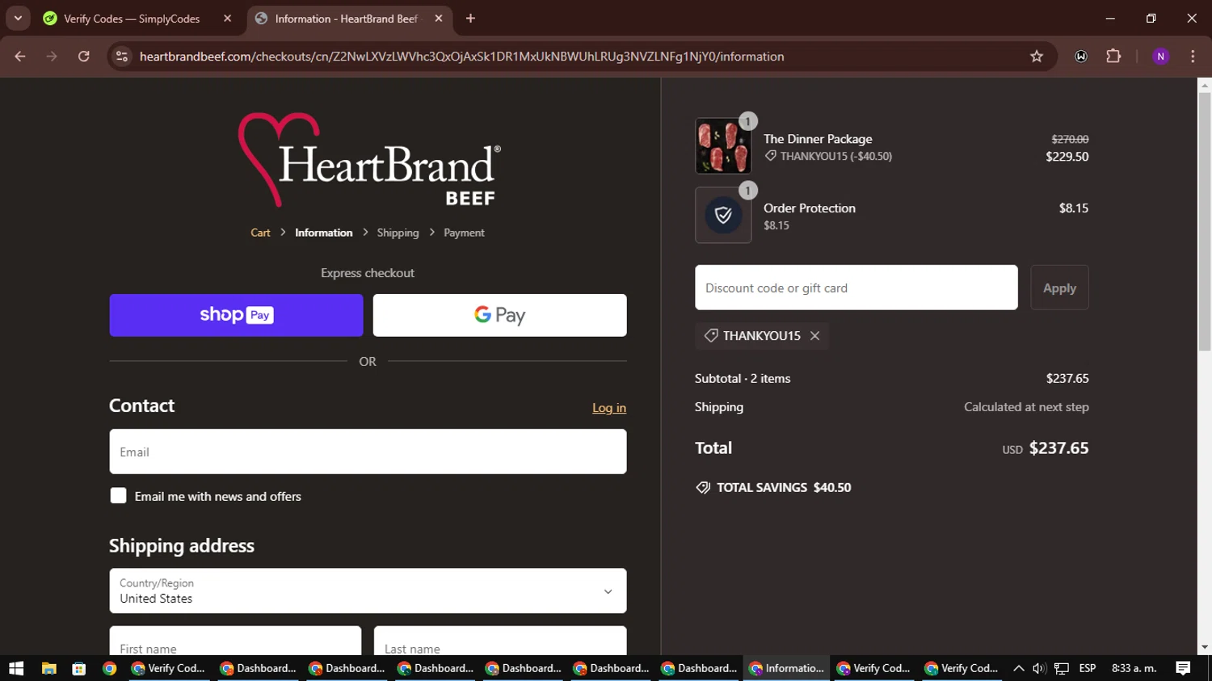Open the Windows Start menu
Screen dimensions: 1212x681
(16, 668)
